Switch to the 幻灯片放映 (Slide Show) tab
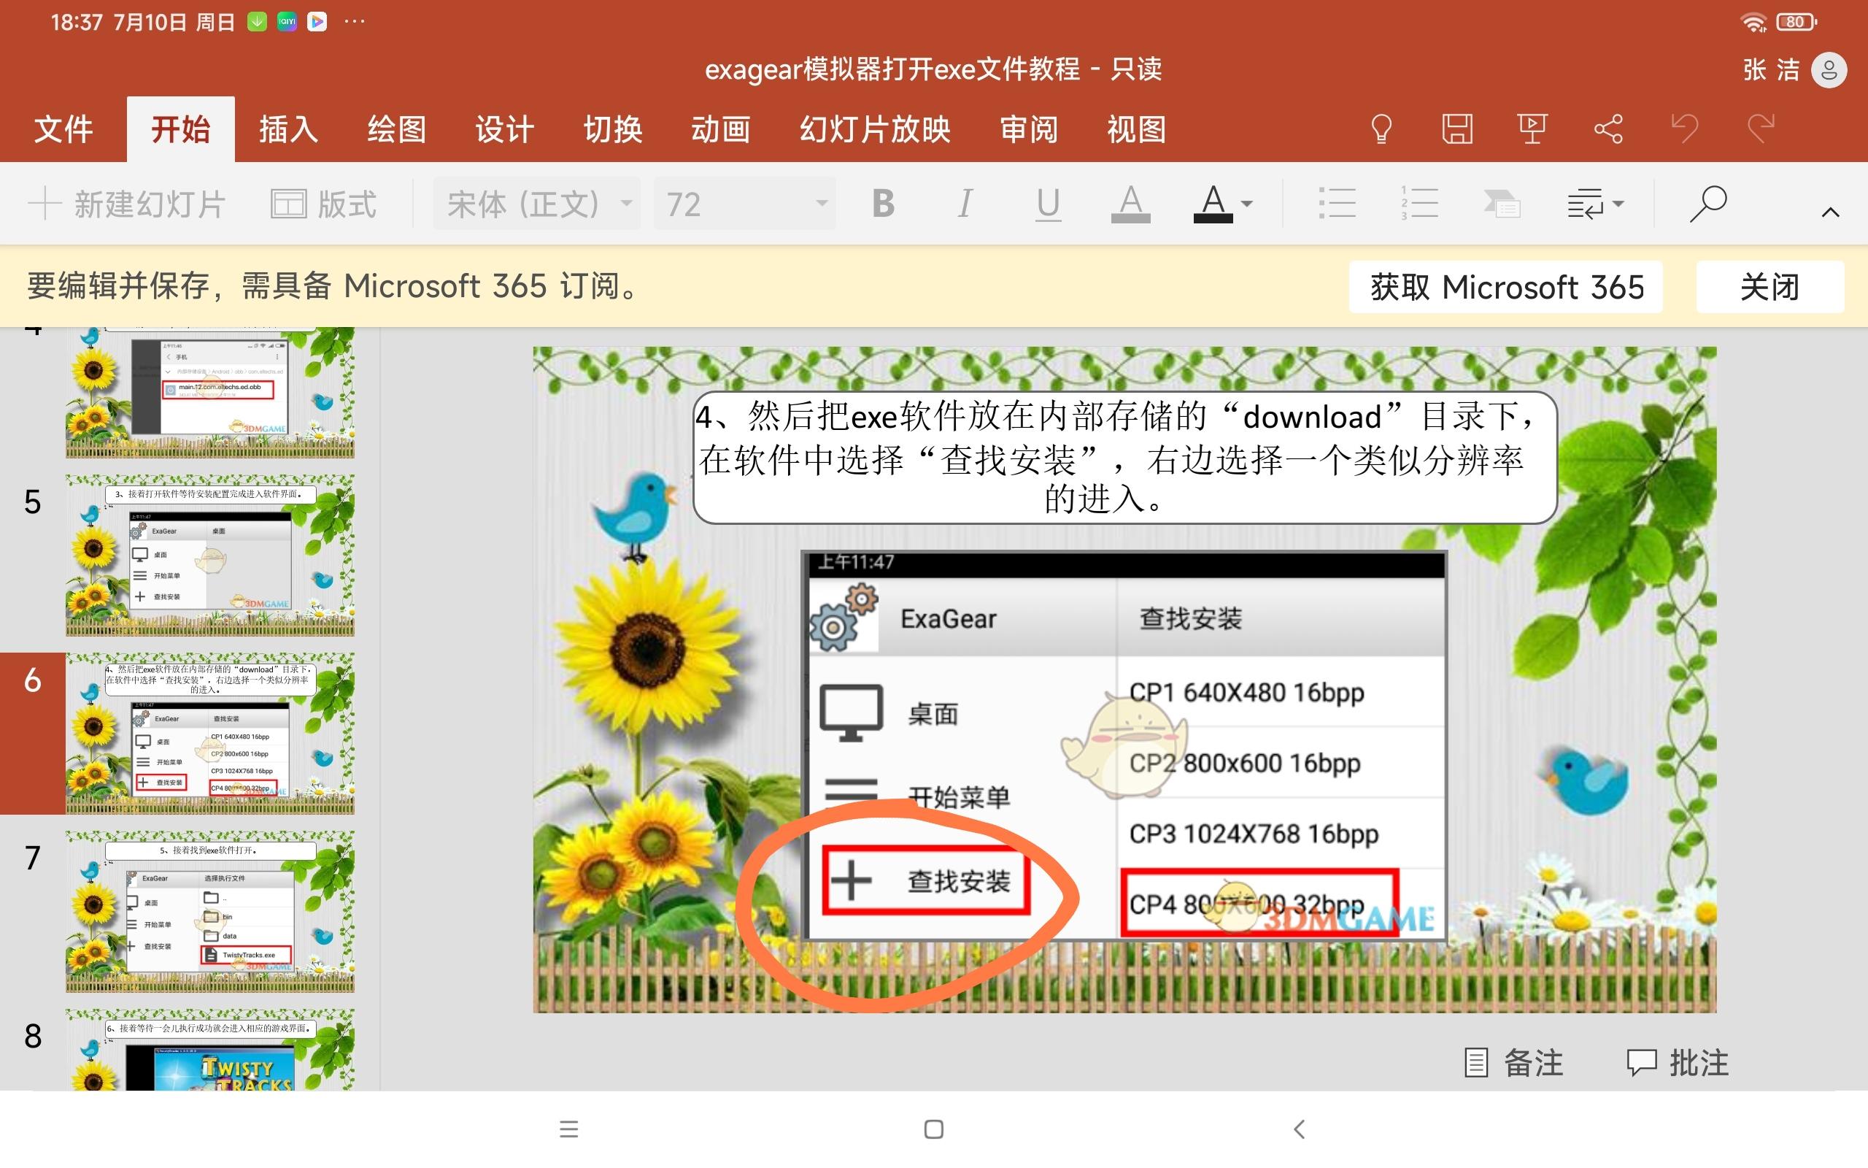 tap(875, 129)
